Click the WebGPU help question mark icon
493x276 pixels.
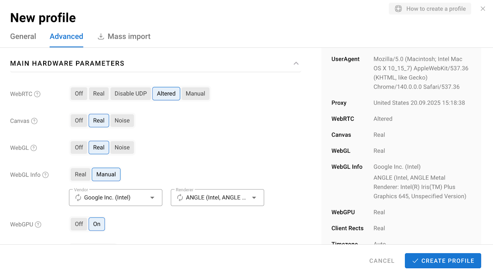click(x=38, y=225)
